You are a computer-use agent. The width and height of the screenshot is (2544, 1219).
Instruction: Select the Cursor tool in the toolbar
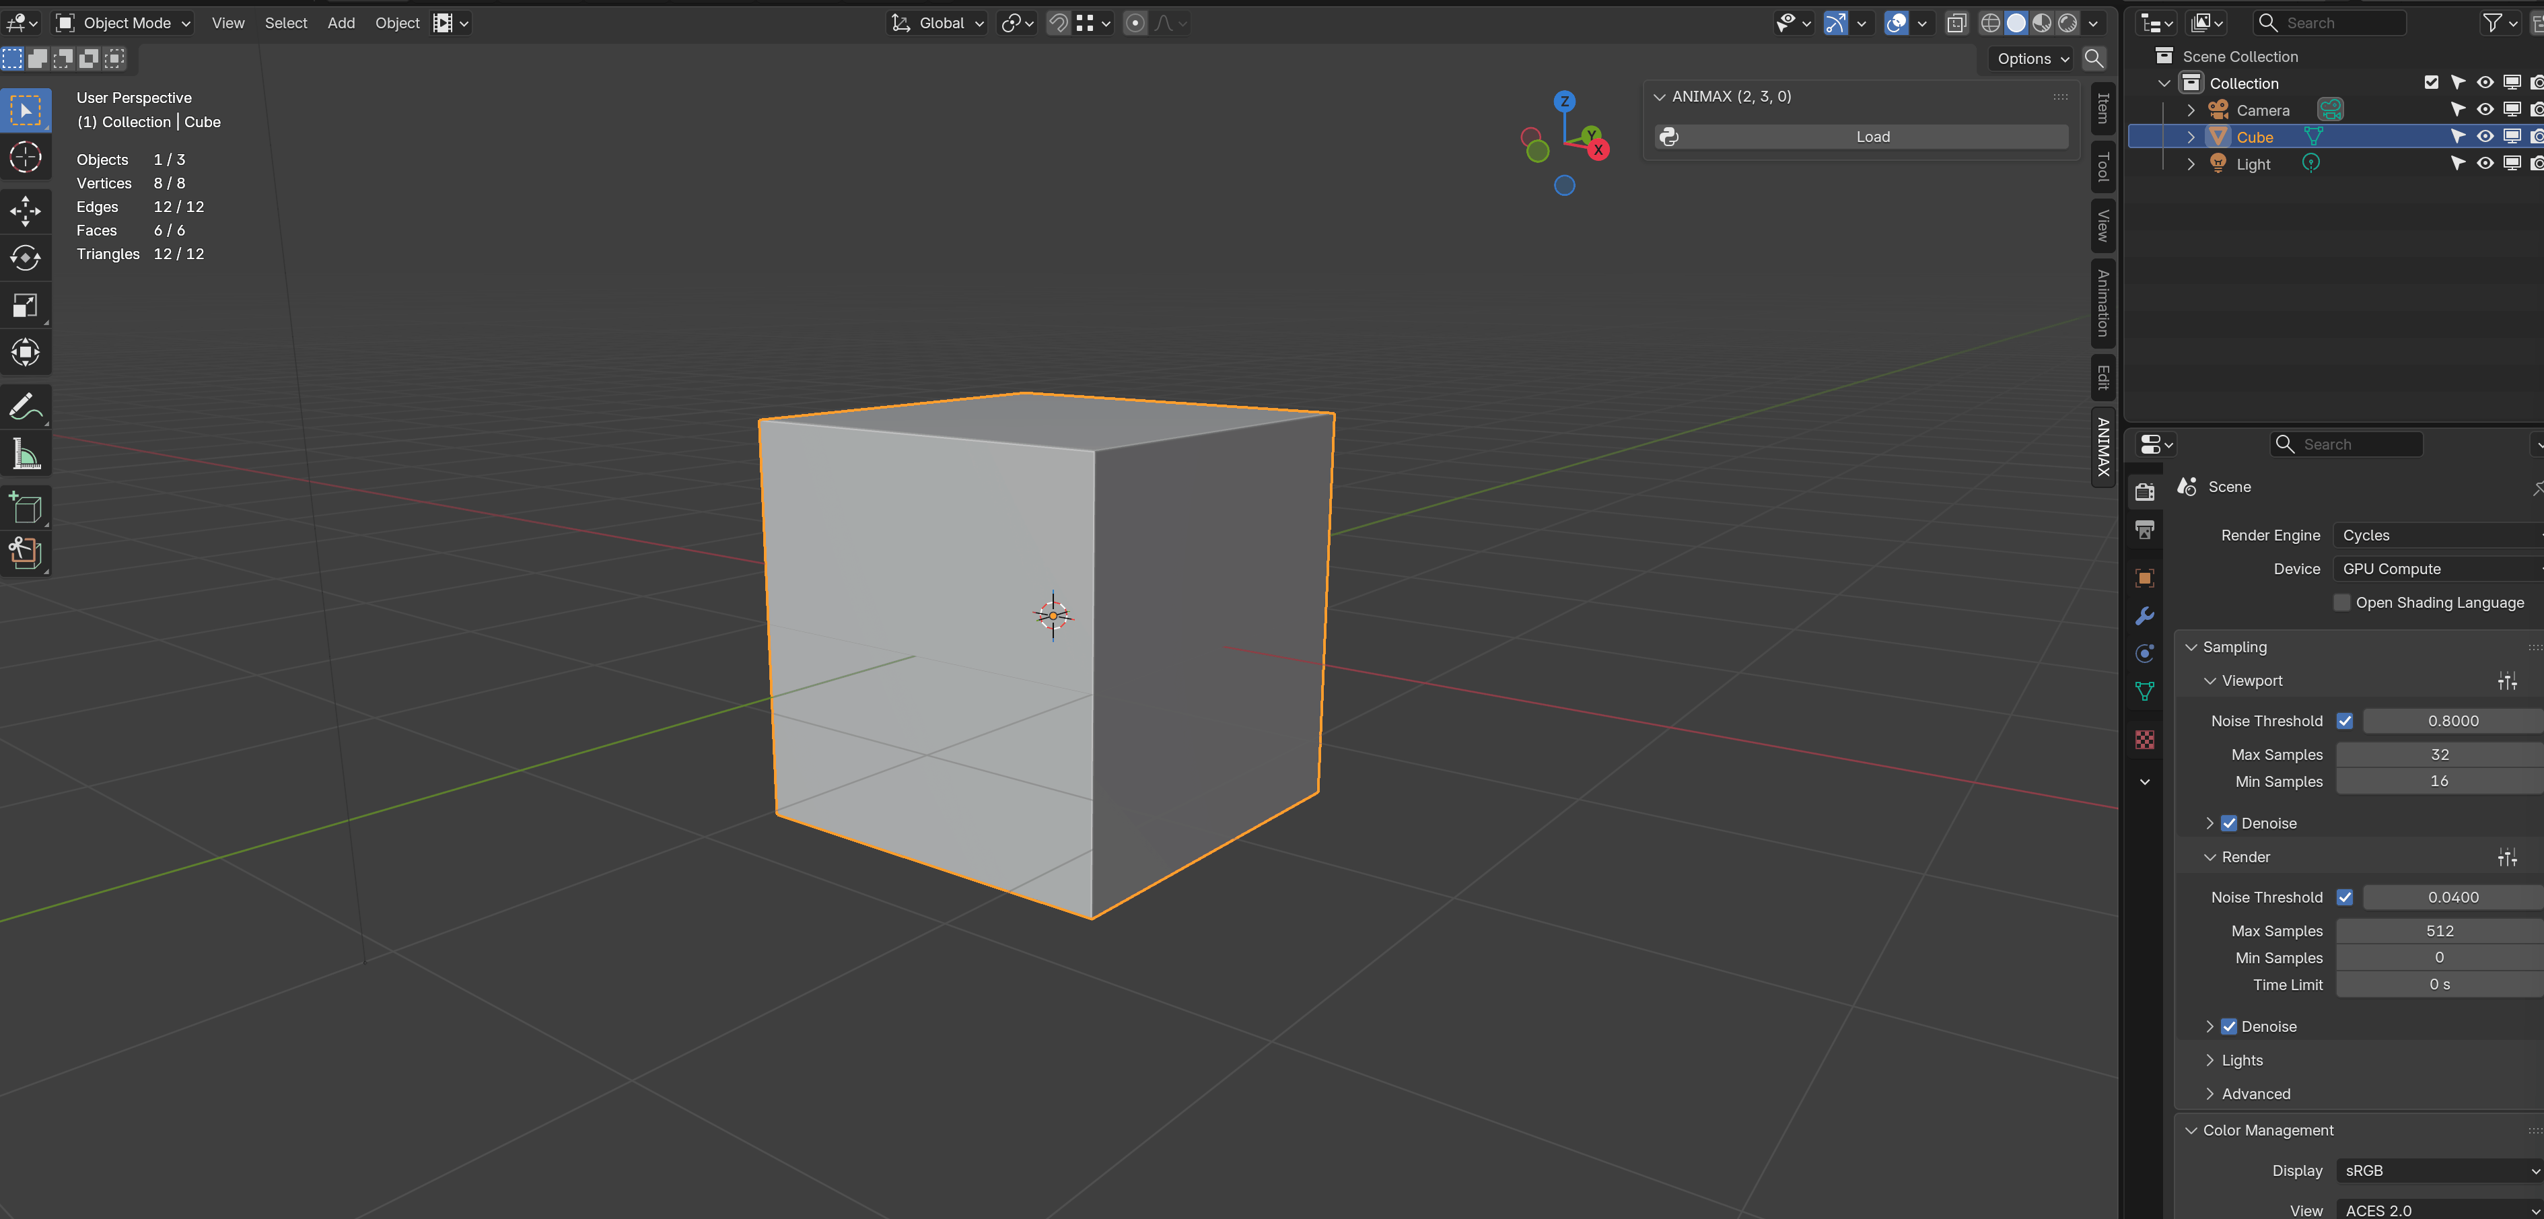tap(26, 157)
